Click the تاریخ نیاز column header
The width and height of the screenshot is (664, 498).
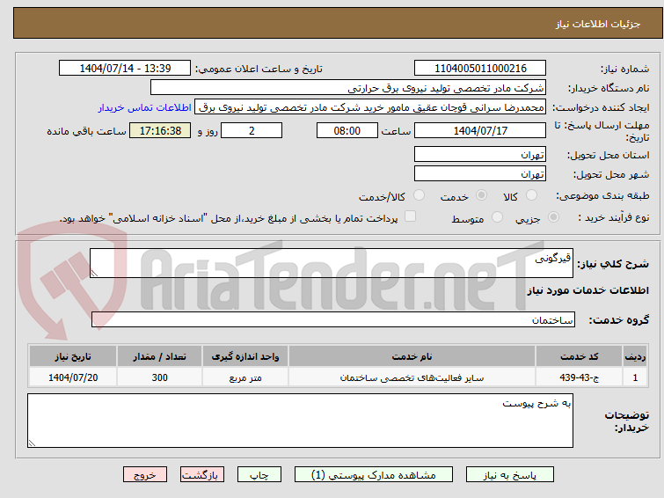pos(73,356)
